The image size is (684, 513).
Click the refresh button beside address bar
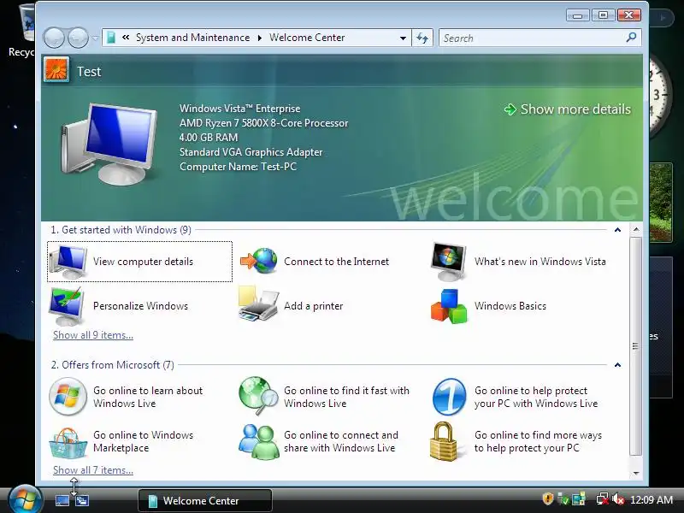(422, 38)
